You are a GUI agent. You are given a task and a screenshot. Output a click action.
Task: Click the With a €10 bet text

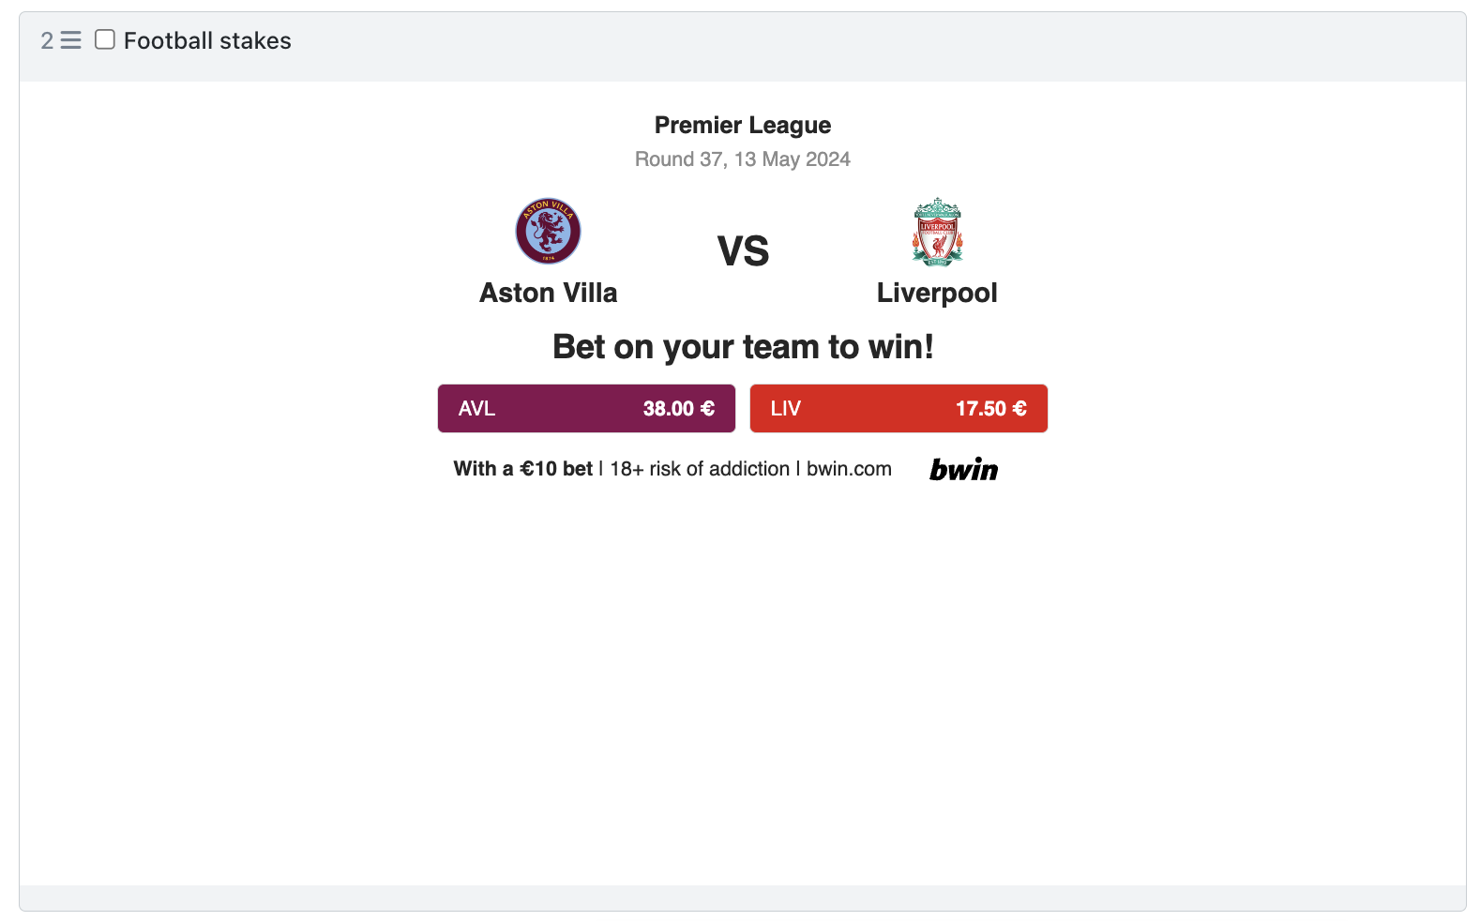523,469
